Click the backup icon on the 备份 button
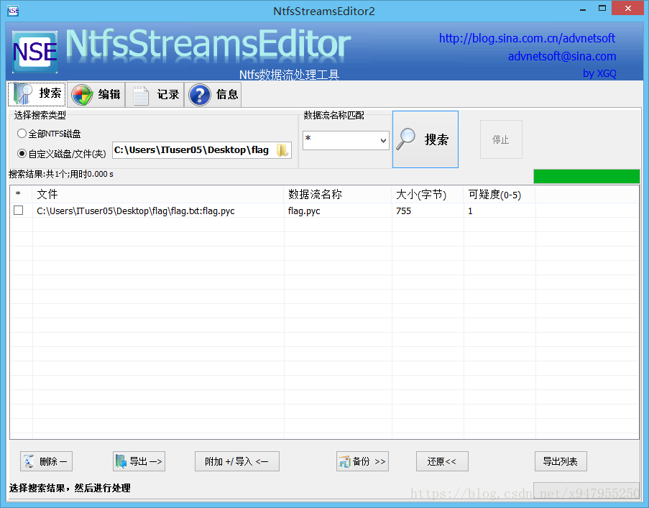The width and height of the screenshot is (649, 508). pos(344,461)
